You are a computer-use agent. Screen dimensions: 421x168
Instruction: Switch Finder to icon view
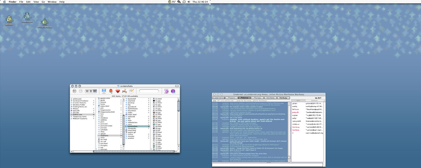[87, 91]
